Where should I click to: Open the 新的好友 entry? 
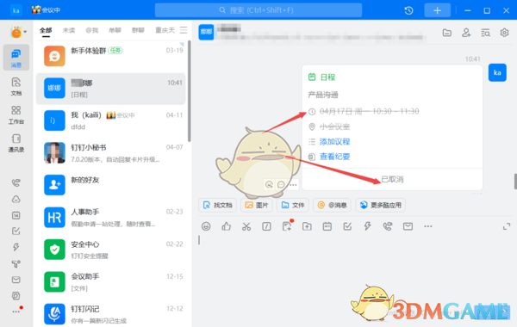[x=111, y=185]
